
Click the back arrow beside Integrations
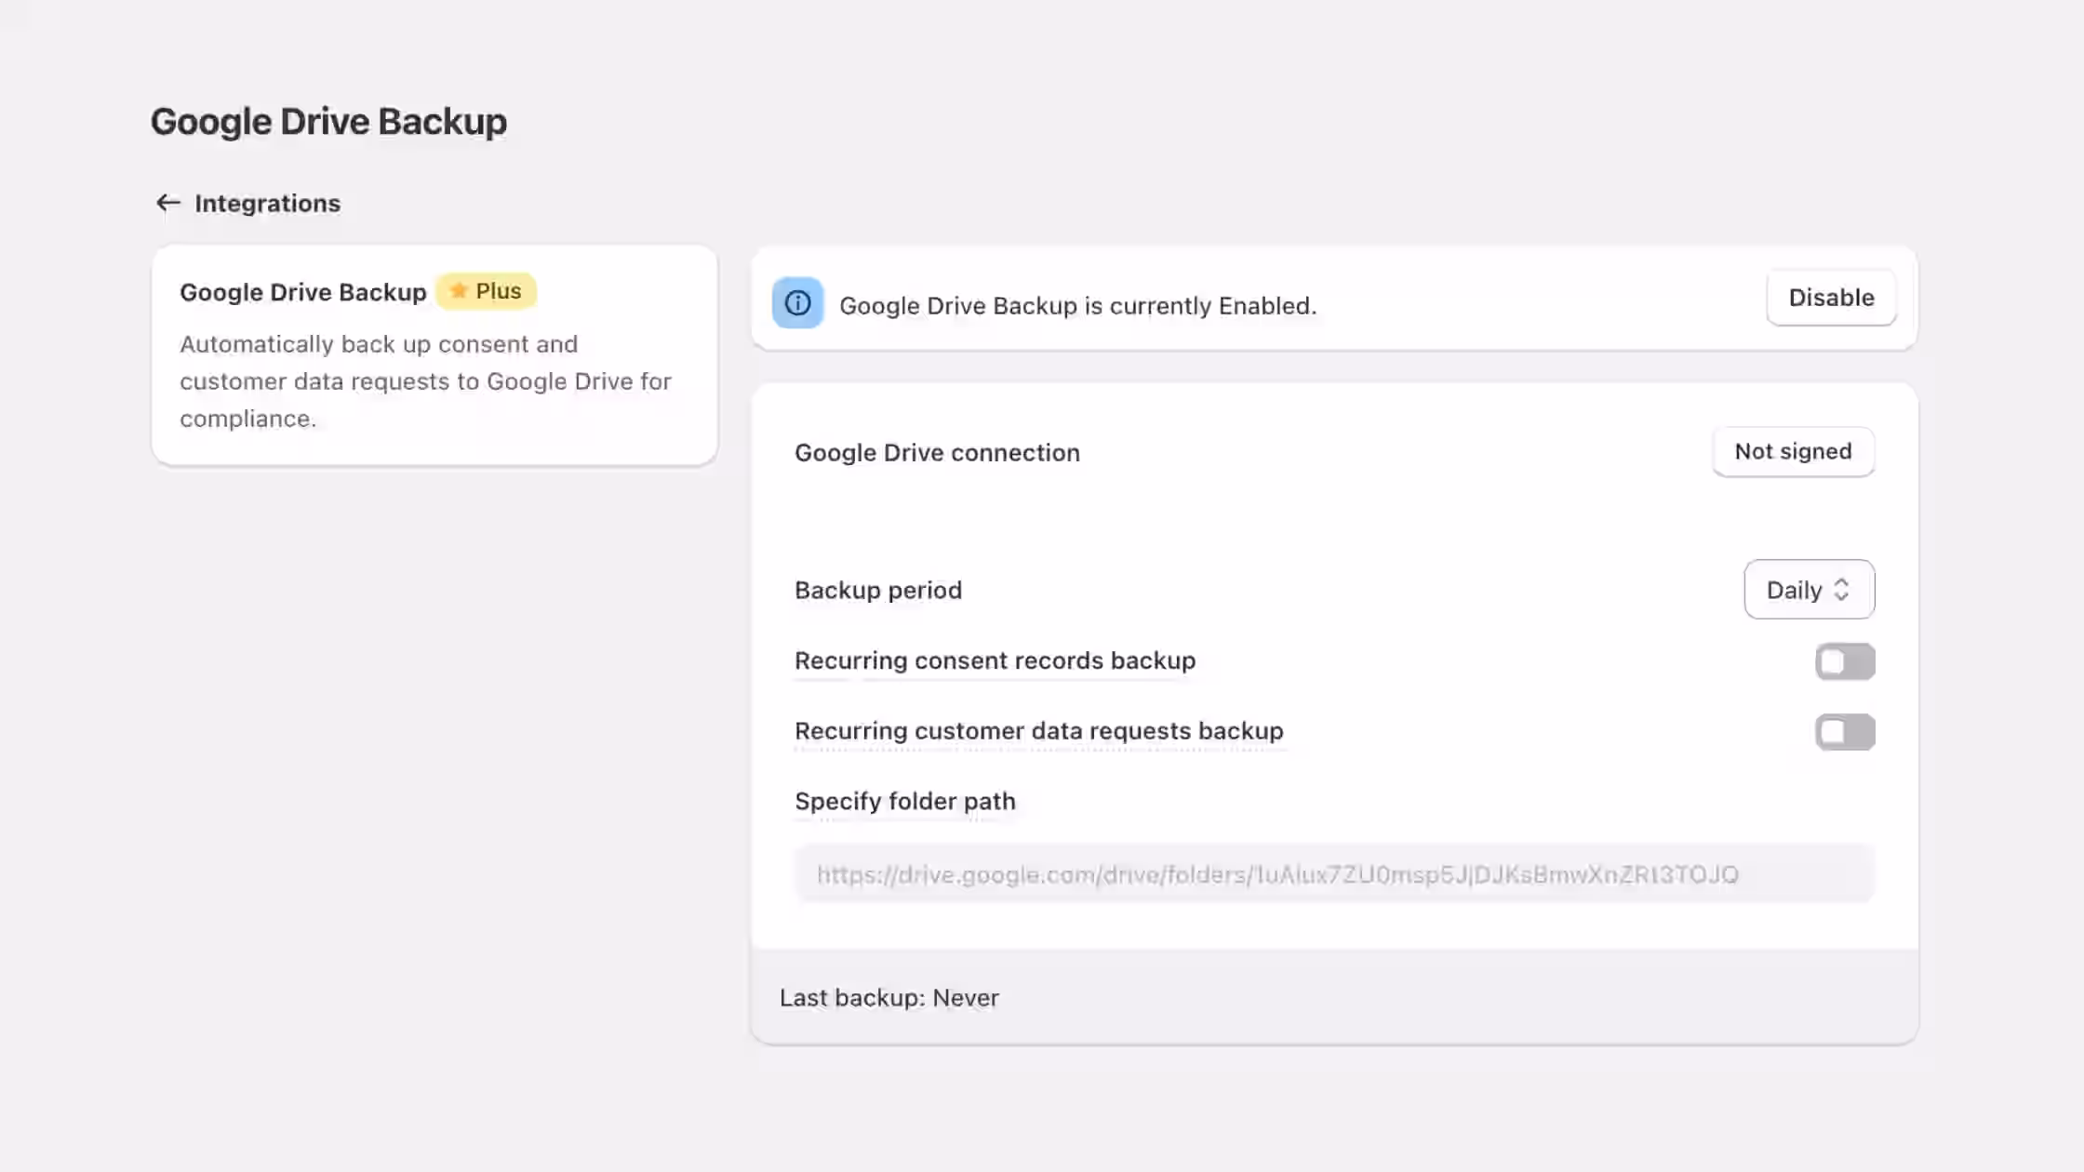tap(167, 203)
